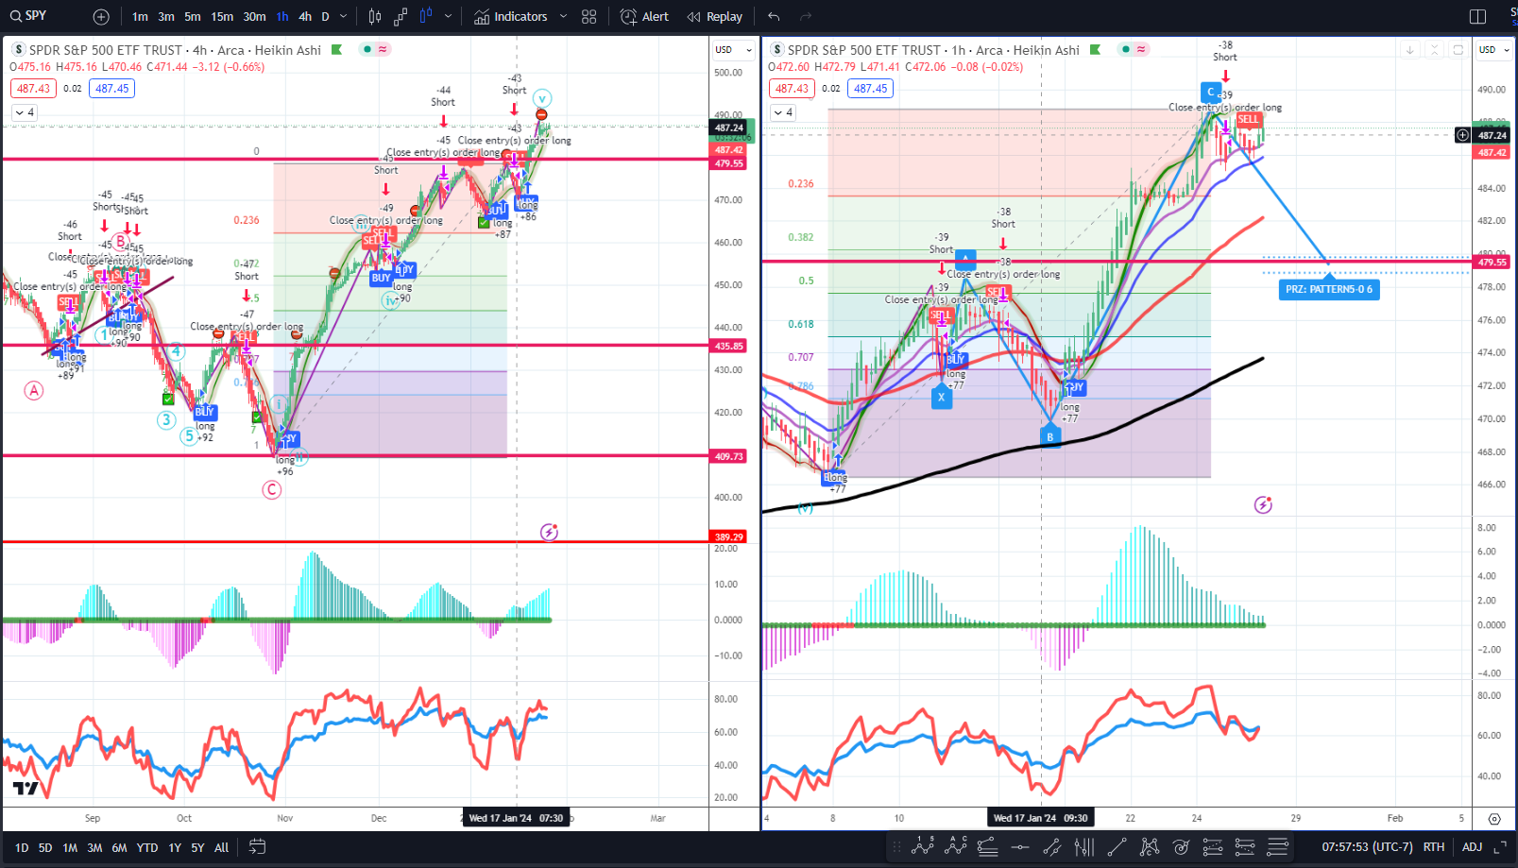Collapse the indicator legend on 4h chart
This screenshot has height=868, width=1518.
click(25, 112)
